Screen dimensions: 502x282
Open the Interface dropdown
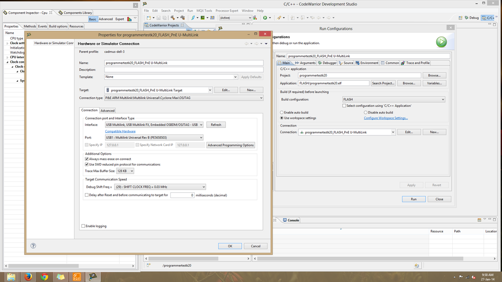click(x=201, y=125)
